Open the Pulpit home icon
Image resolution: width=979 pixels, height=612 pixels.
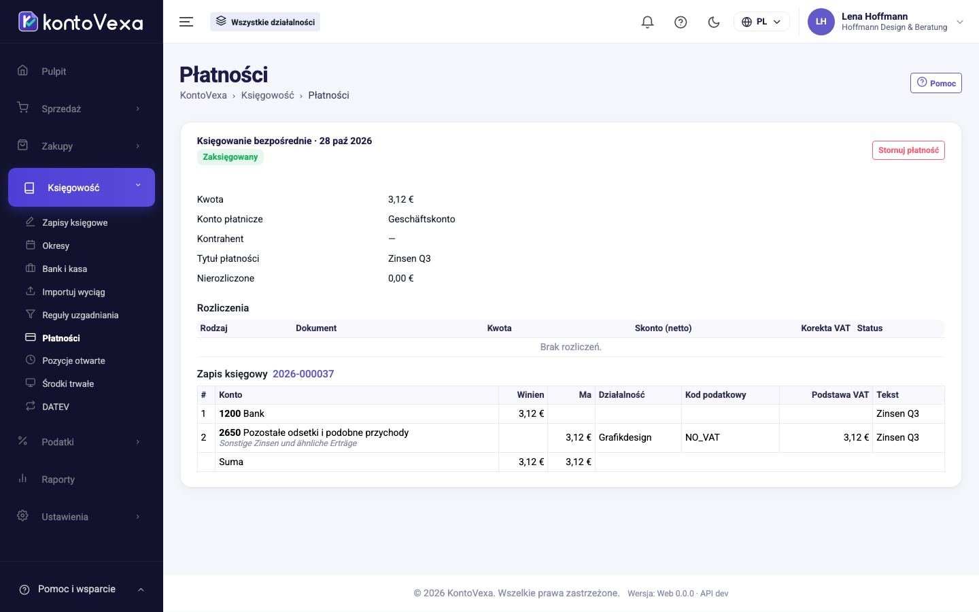22,71
